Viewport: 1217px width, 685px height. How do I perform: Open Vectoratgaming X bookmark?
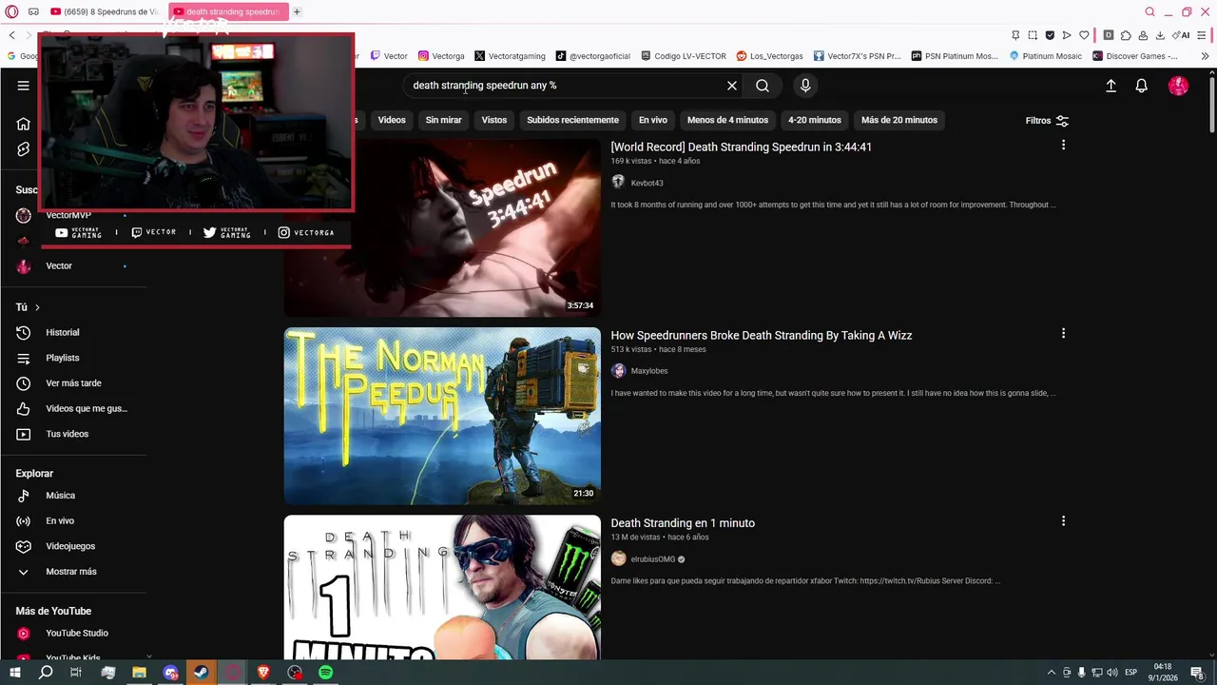click(510, 56)
